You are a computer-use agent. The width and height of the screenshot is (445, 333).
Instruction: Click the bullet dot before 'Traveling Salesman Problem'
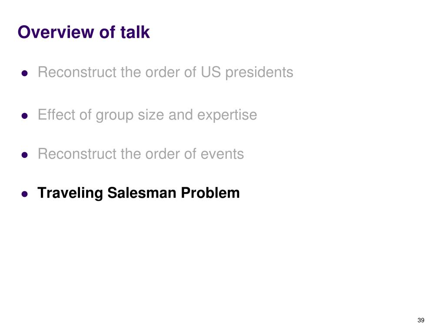point(25,194)
